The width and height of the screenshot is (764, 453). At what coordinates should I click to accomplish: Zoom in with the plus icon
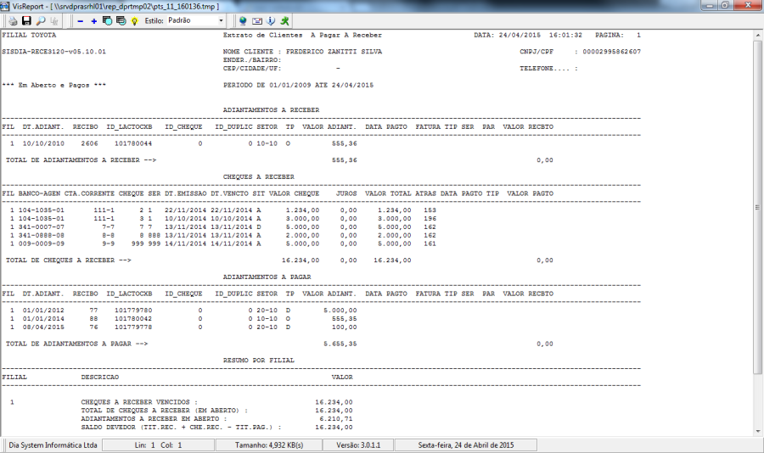click(93, 21)
